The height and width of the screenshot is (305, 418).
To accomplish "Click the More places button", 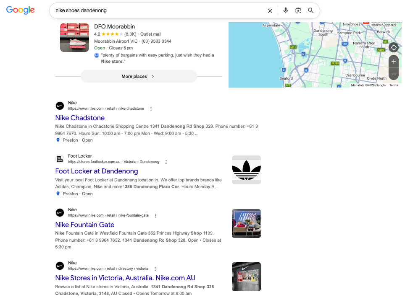I will coord(139,76).
